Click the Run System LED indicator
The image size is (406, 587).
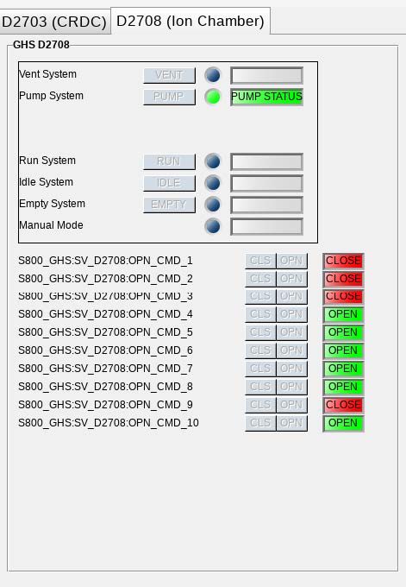click(x=213, y=161)
